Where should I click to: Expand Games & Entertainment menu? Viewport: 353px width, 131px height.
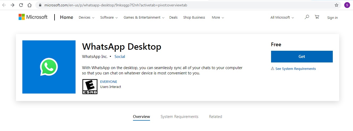144,18
